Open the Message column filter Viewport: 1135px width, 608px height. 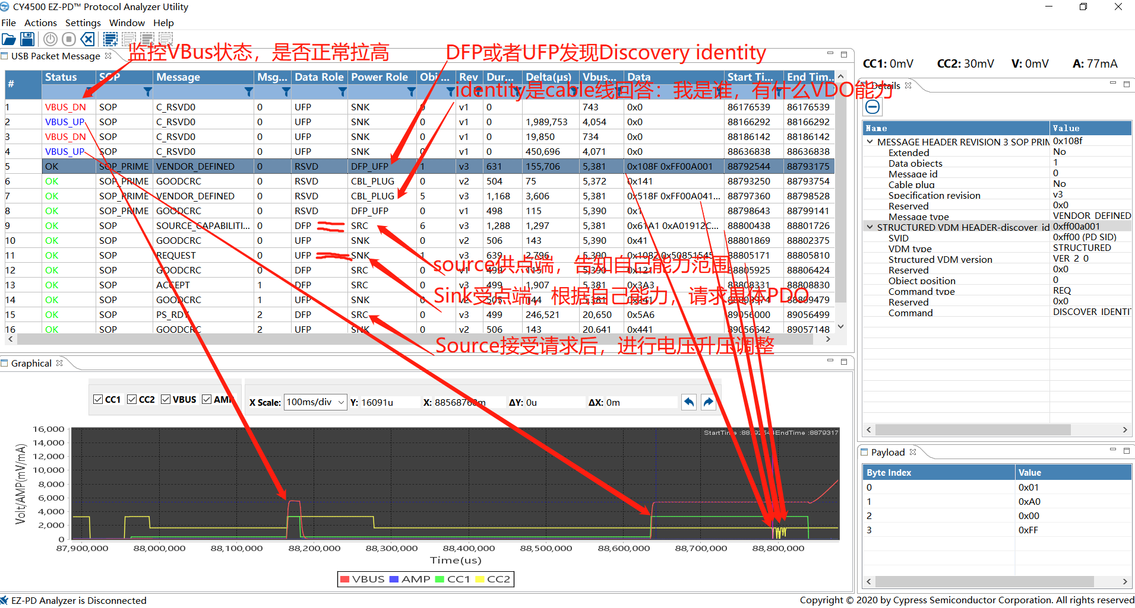coord(249,92)
